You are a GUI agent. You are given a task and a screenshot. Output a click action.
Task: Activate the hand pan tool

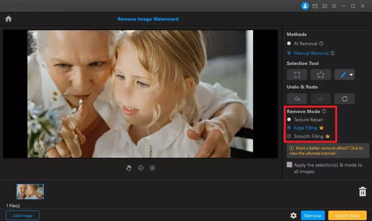[x=129, y=168]
